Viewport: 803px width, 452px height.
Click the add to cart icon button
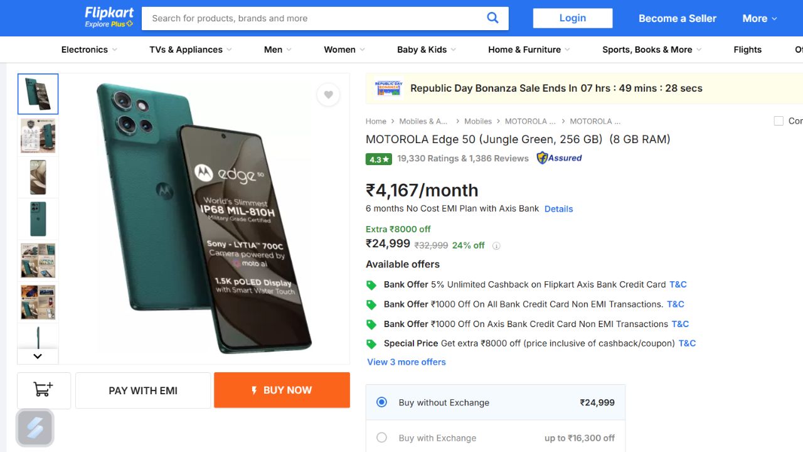(x=44, y=390)
